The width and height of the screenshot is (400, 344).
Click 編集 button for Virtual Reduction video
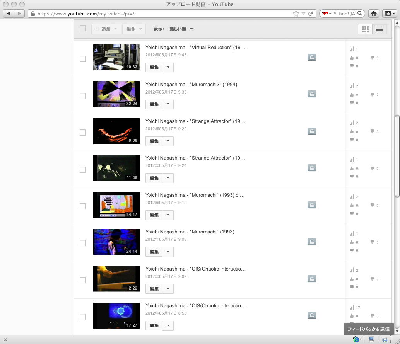[154, 67]
